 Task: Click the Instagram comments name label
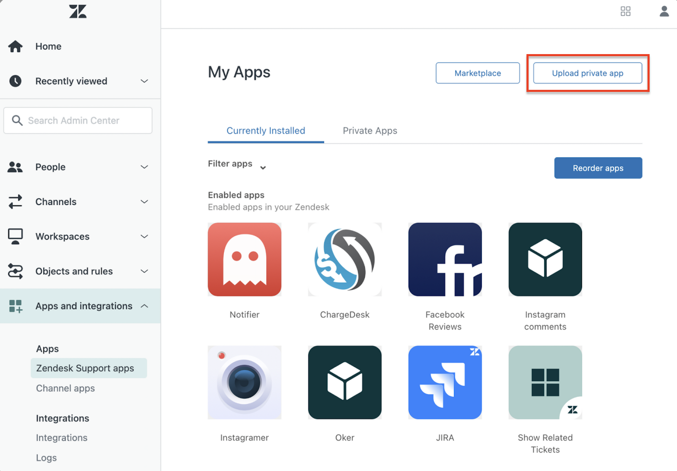click(x=545, y=320)
